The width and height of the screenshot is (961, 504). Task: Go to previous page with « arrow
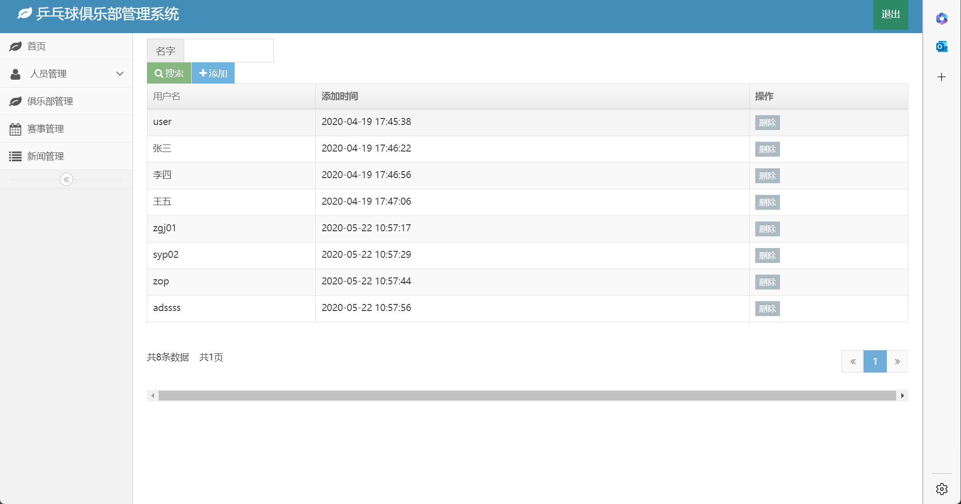[x=853, y=361]
